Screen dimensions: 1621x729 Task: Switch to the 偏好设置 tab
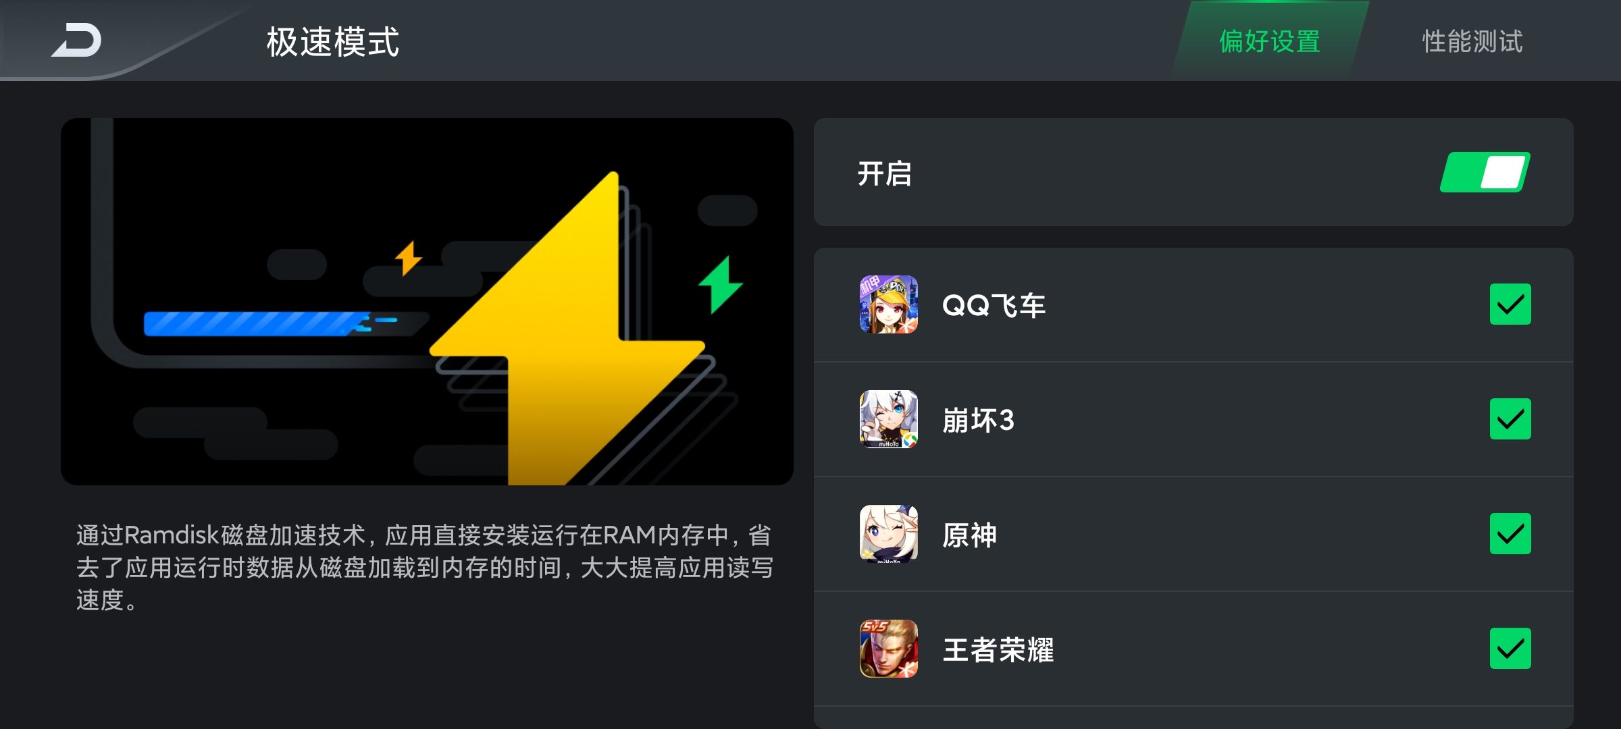[x=1270, y=41]
